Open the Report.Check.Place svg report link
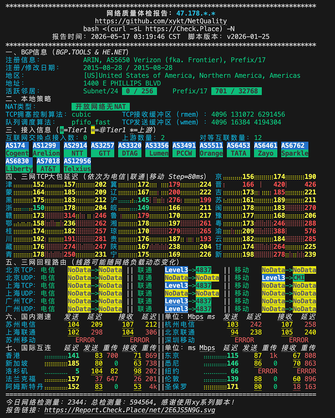335x418 pixels. click(x=130, y=410)
